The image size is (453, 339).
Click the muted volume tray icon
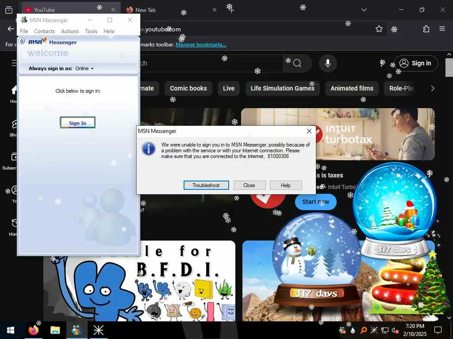click(395, 330)
